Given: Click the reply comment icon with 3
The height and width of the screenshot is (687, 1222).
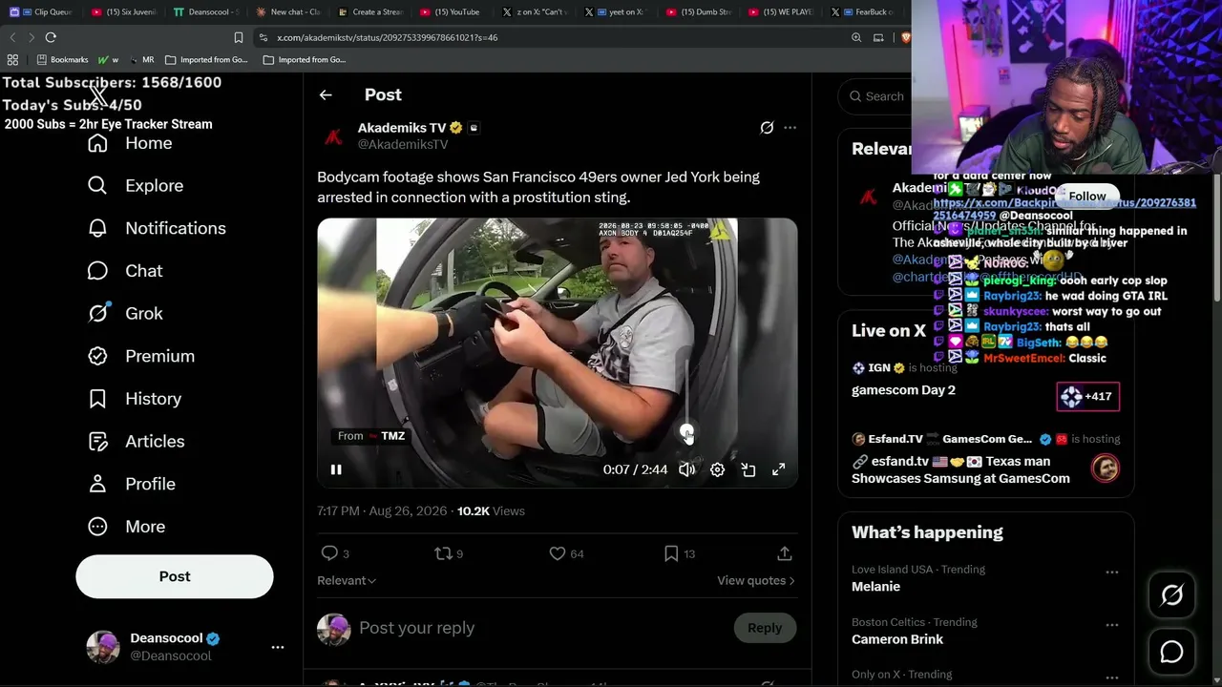Looking at the screenshot, I should coord(329,553).
